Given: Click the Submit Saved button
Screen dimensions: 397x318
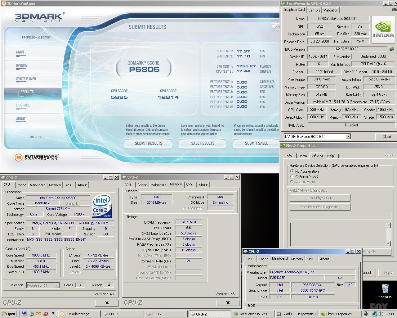Looking at the screenshot, I should (256, 143).
